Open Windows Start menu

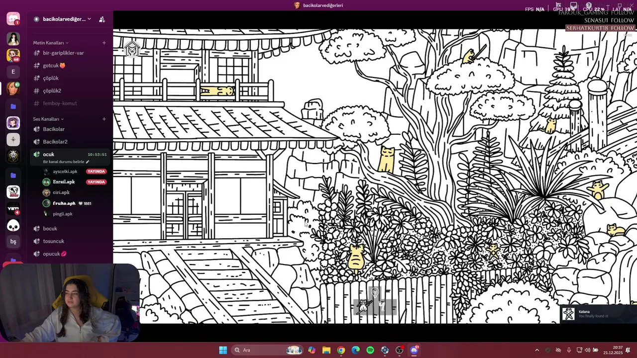click(x=223, y=350)
